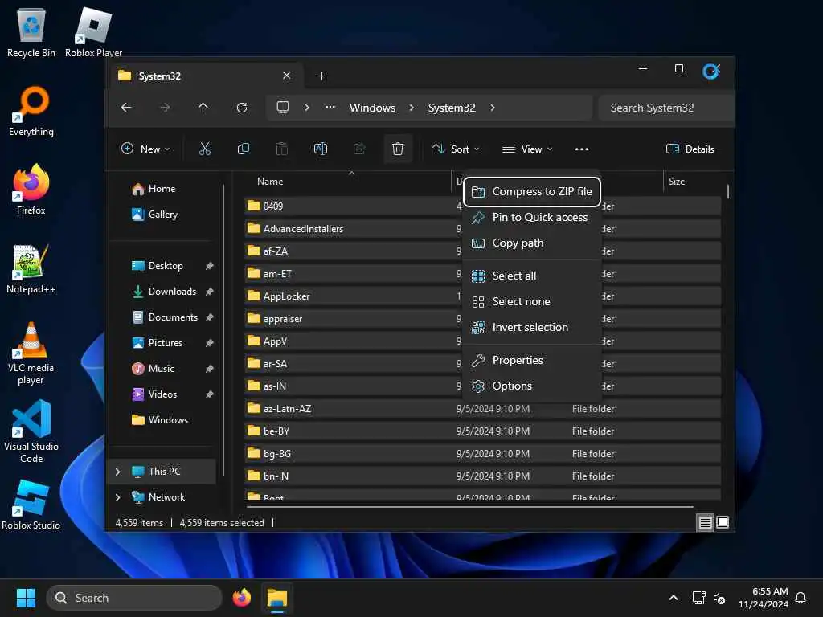
Task: Select the az-Latn-AZ folder
Action: click(x=482, y=409)
